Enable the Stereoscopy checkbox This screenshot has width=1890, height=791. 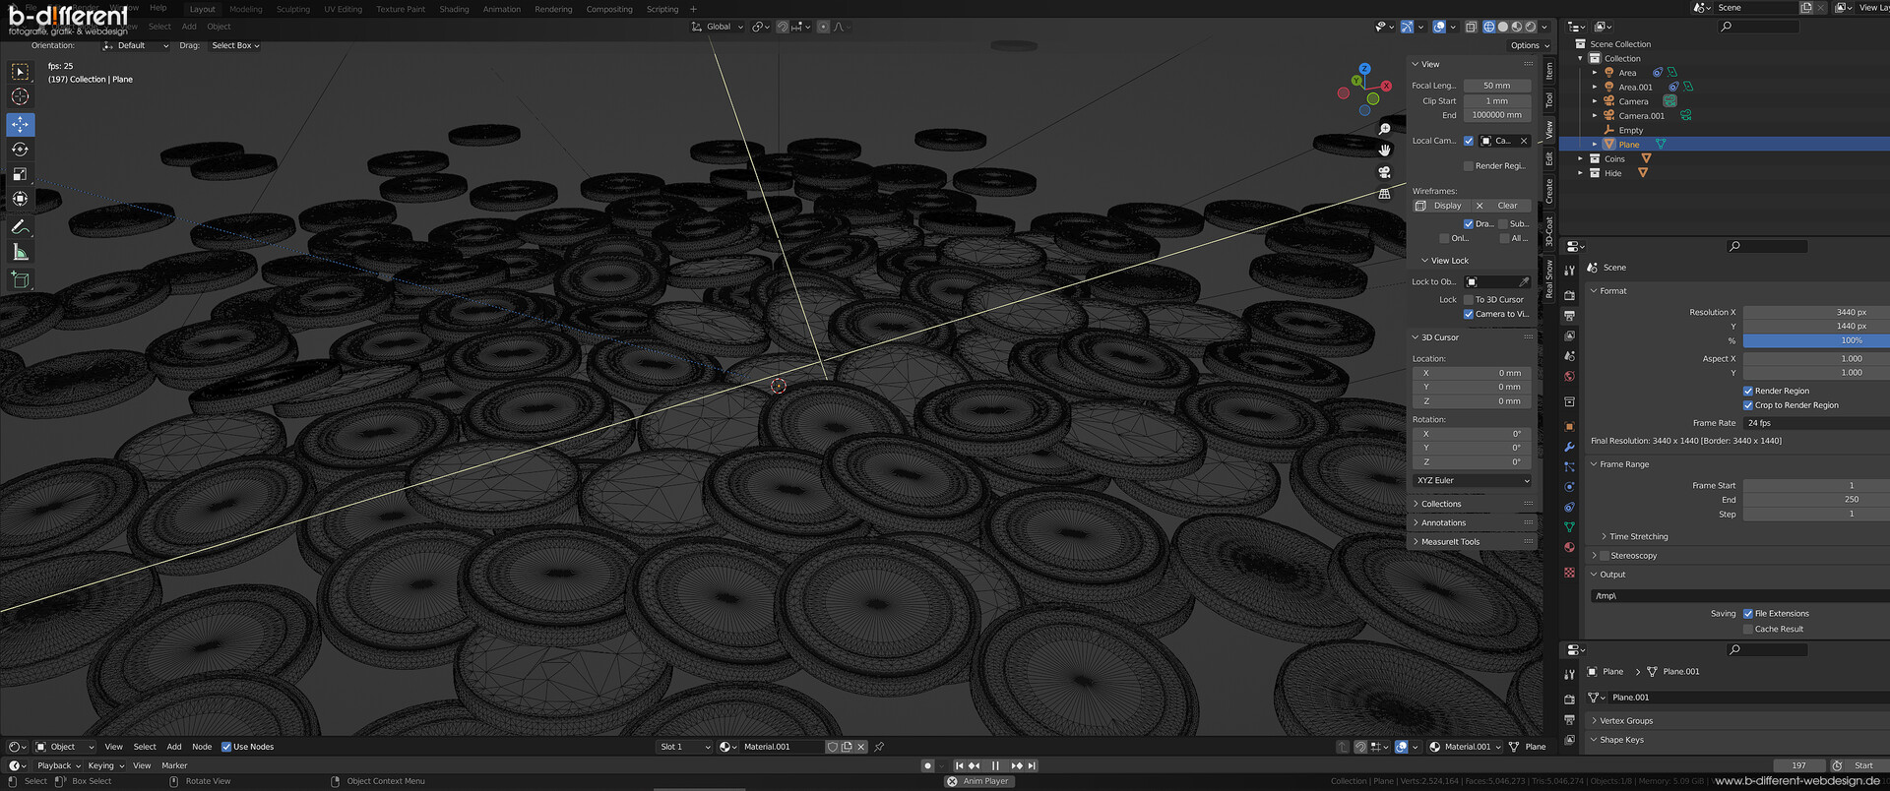(x=1605, y=556)
